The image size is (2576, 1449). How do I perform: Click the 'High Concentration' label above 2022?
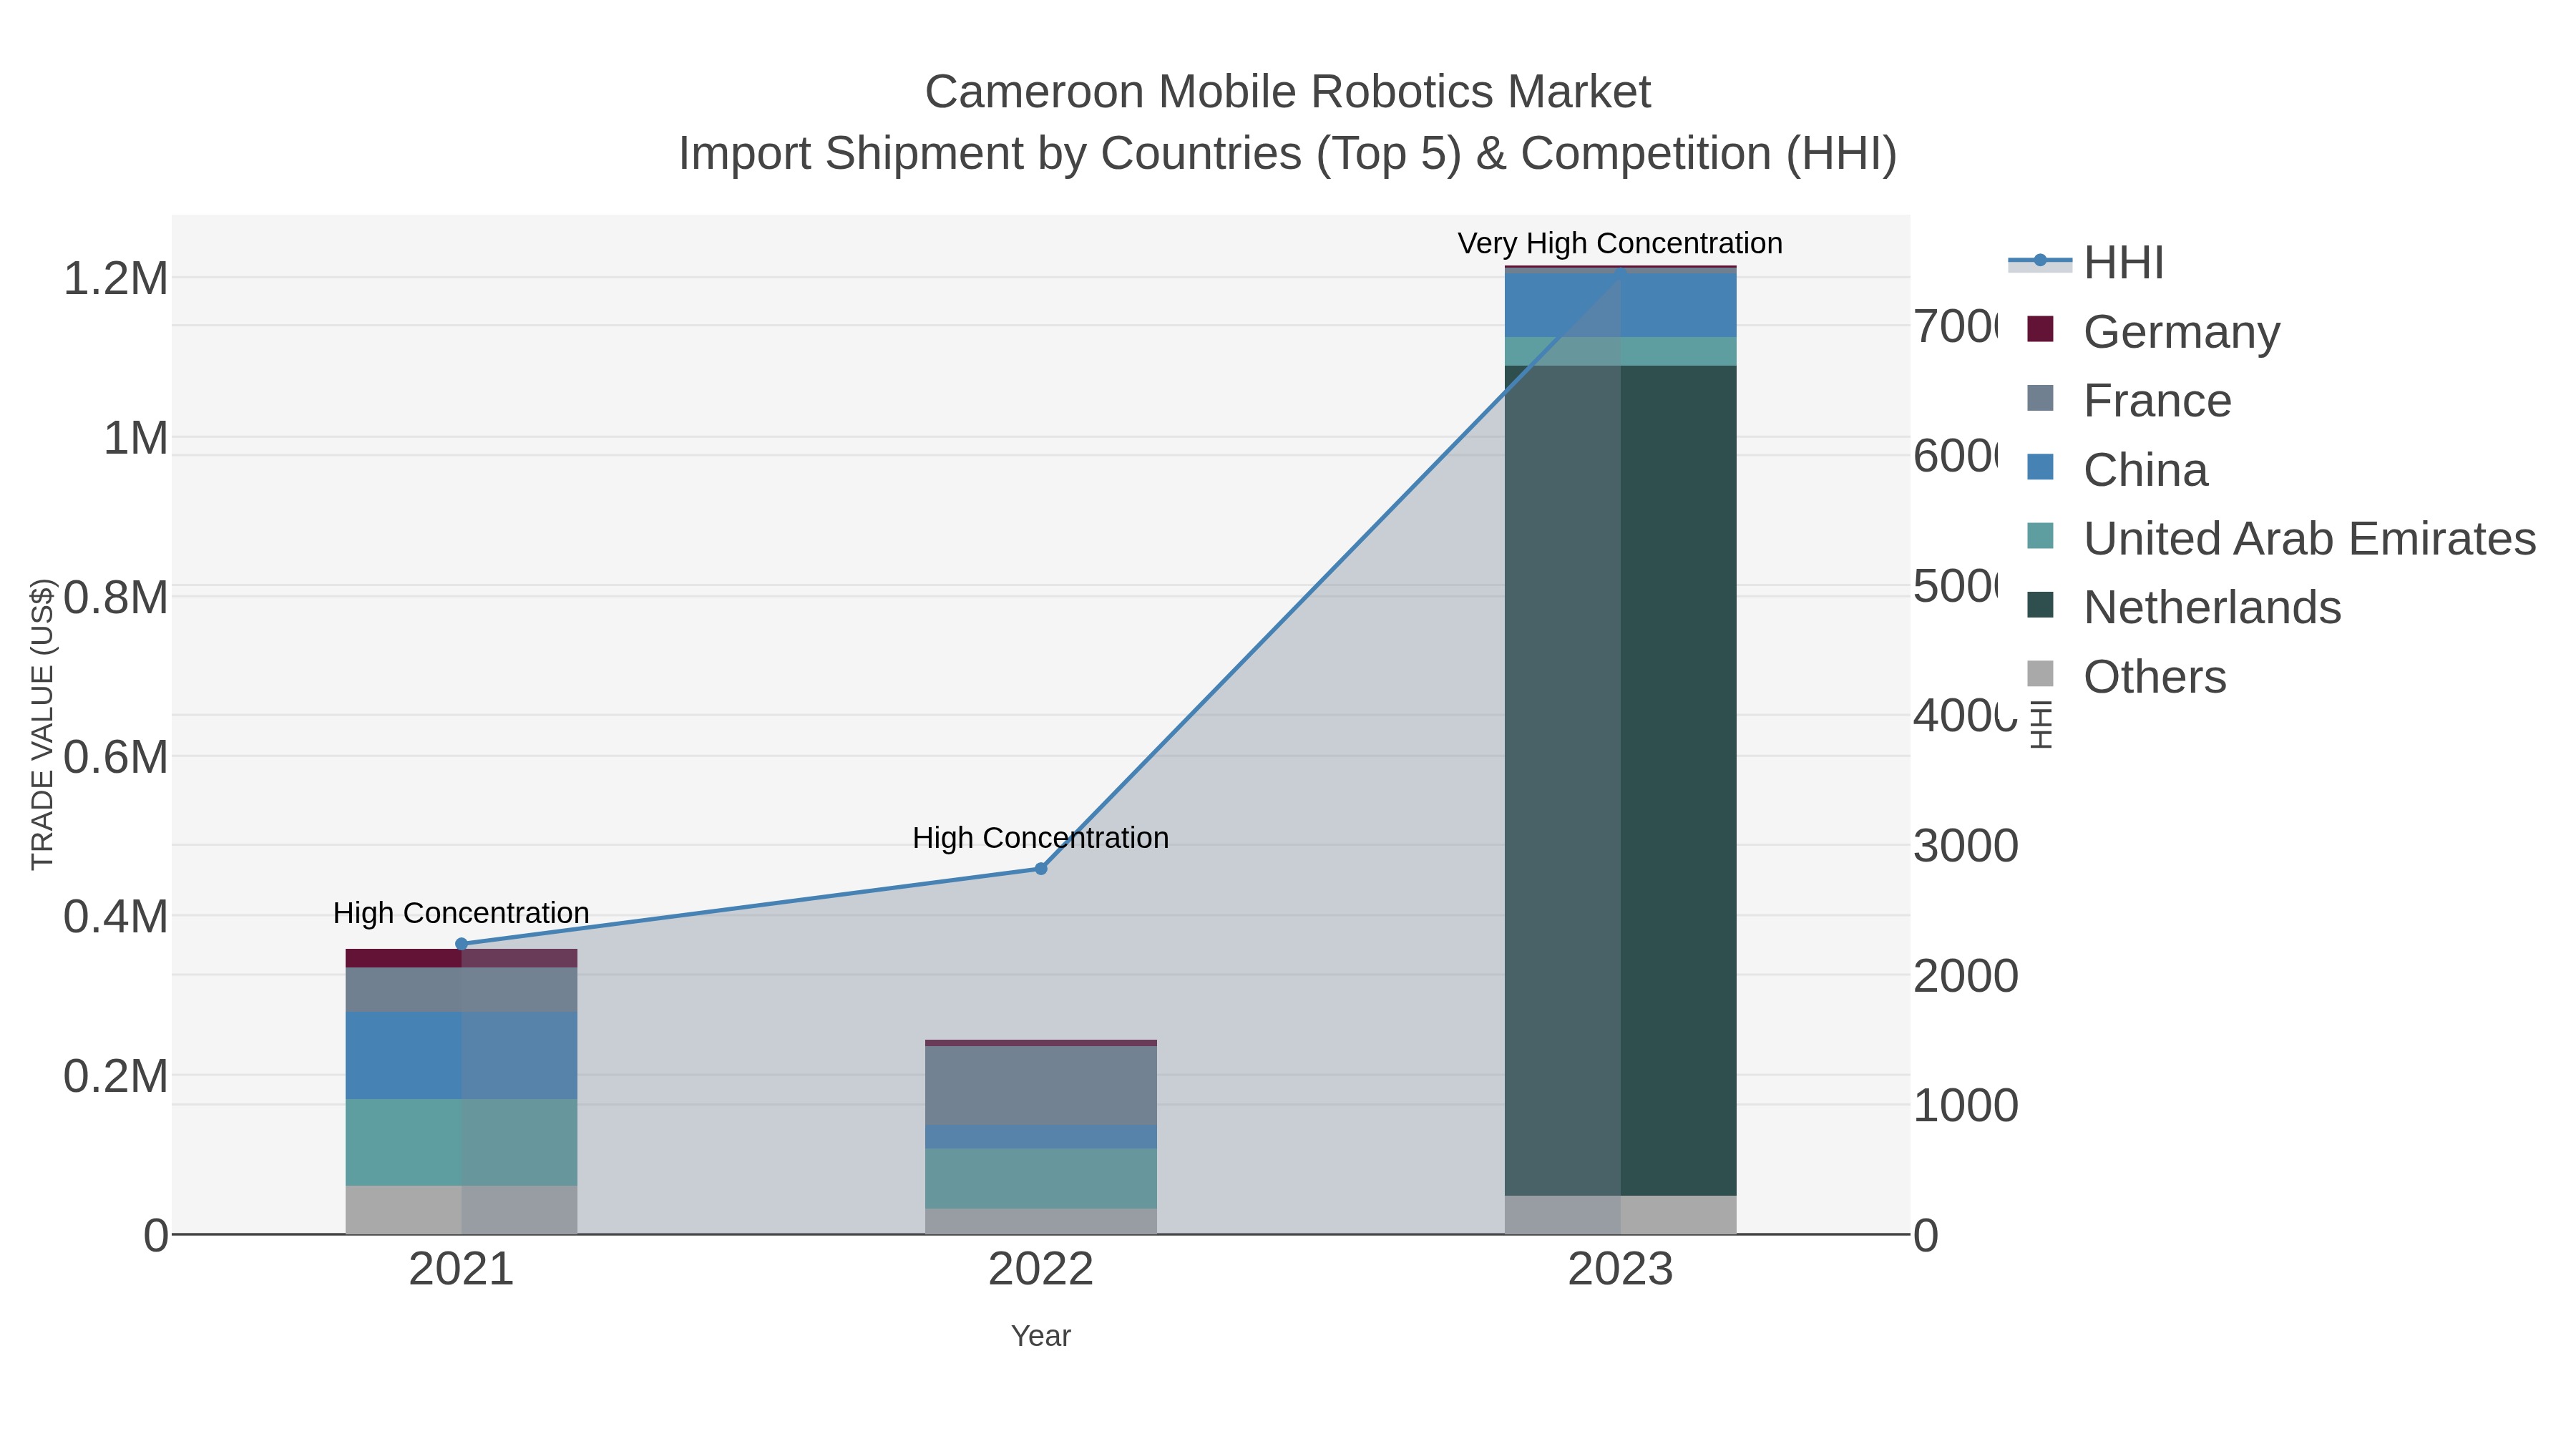[x=1041, y=838]
